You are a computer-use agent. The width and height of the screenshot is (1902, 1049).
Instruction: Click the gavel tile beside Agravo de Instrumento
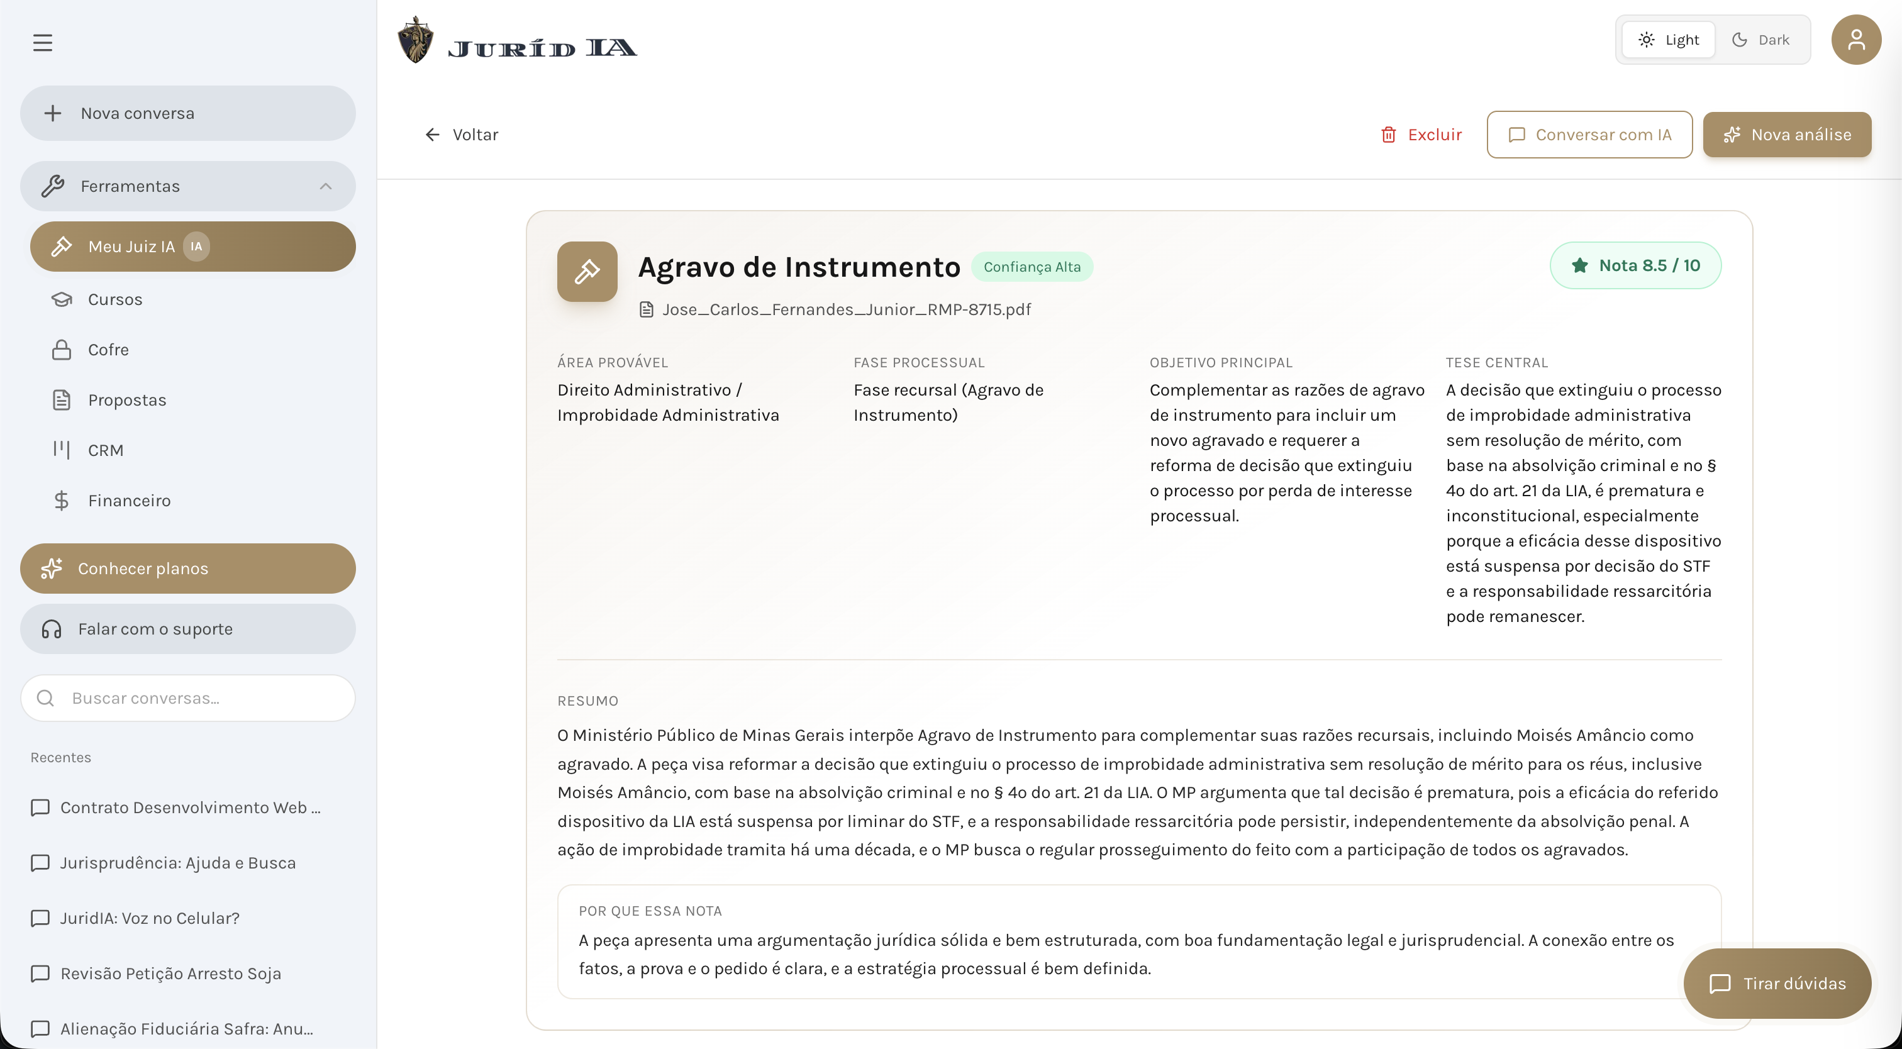pos(587,271)
